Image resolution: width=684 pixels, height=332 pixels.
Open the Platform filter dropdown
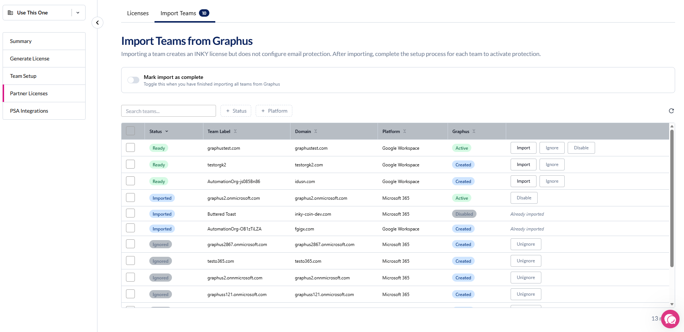(274, 111)
